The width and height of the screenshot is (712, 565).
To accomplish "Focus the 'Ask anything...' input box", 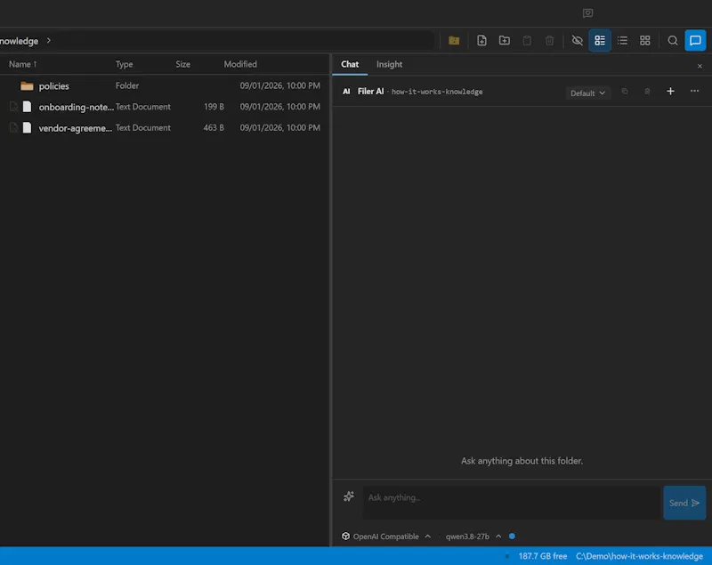I will pyautogui.click(x=511, y=503).
